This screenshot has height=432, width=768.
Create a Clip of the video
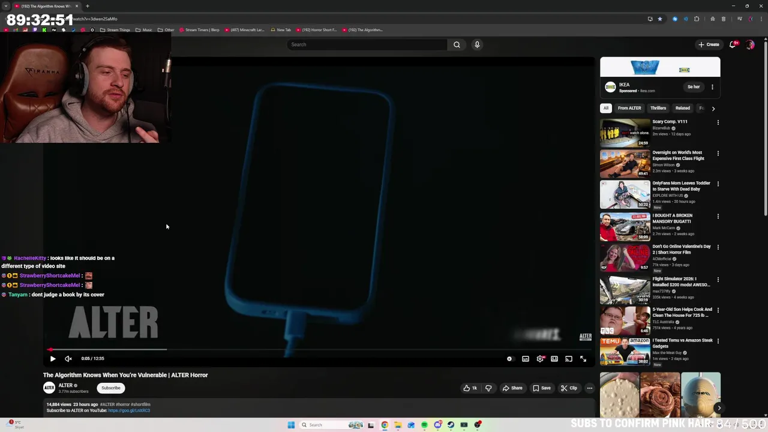pyautogui.click(x=569, y=388)
